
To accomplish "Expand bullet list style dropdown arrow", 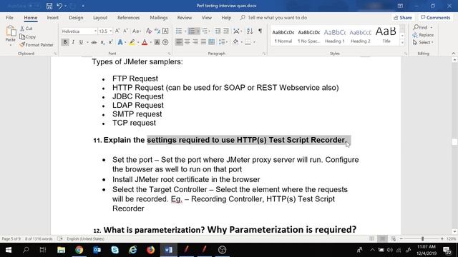I will 185,31.
